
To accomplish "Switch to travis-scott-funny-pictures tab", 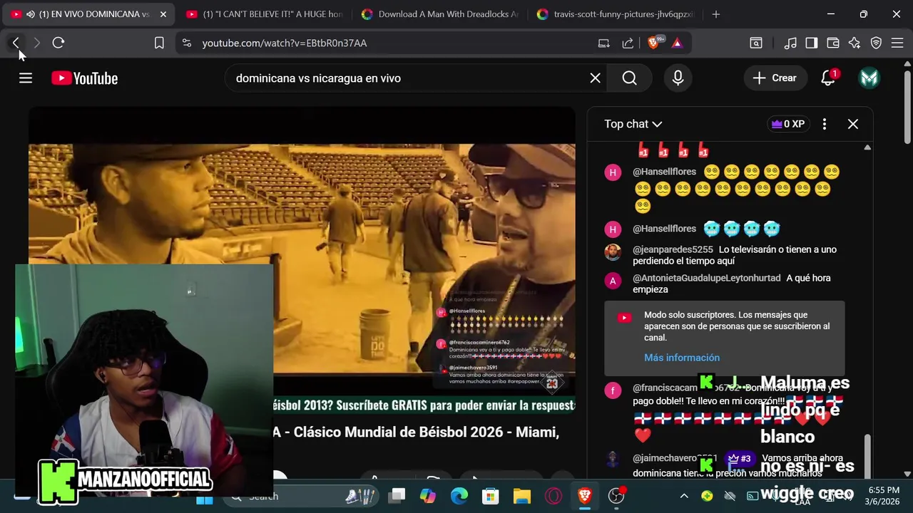I will point(615,14).
